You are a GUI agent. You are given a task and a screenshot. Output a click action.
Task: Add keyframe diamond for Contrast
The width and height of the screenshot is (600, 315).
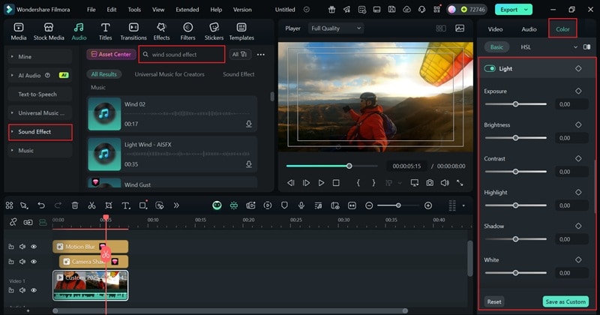pyautogui.click(x=578, y=158)
